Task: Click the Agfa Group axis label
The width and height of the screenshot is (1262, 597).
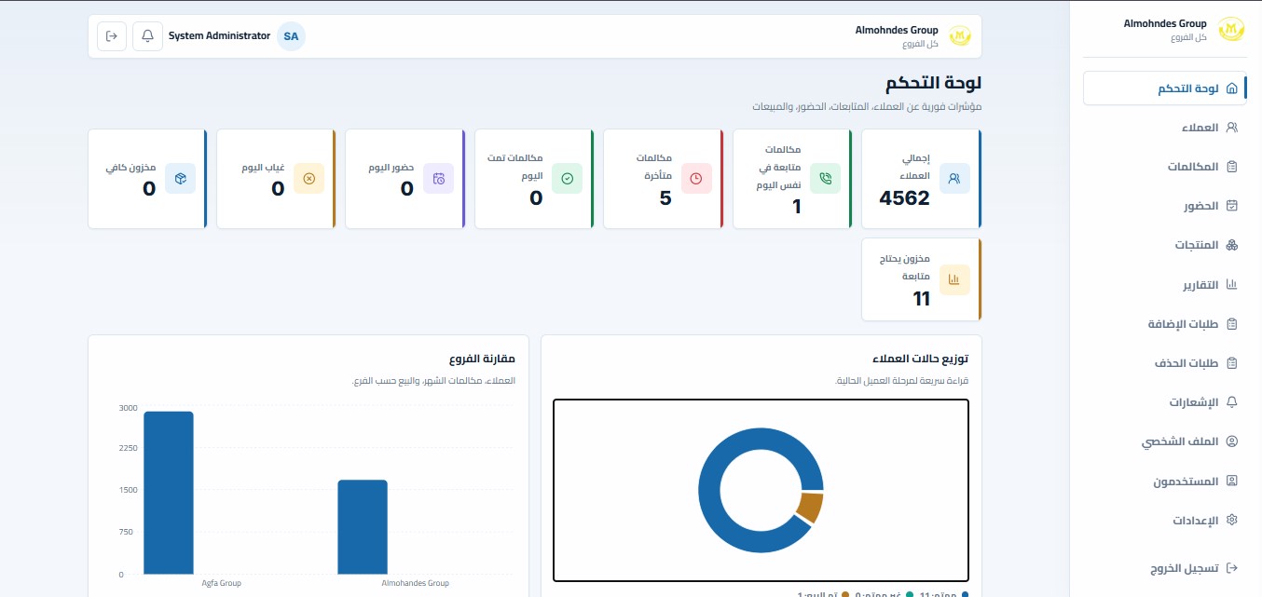Action: point(222,583)
